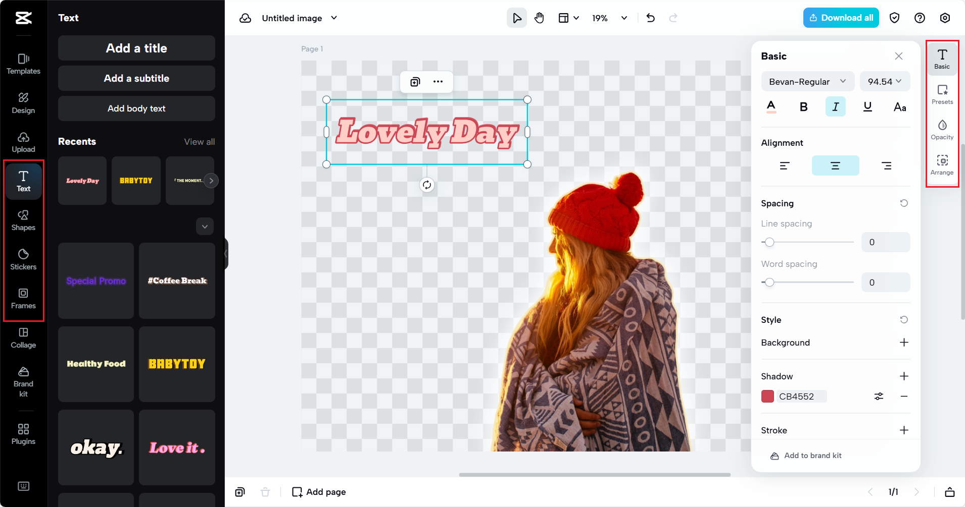Screen dimensions: 965x507
Task: Open the Brand kit panel
Action: [x=23, y=382]
